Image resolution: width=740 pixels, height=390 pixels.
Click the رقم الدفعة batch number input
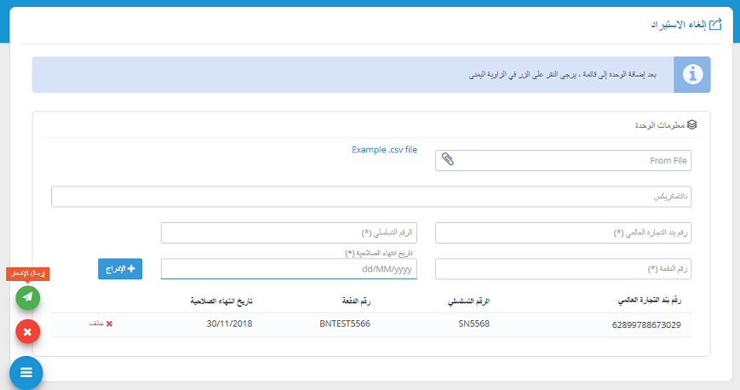(563, 269)
